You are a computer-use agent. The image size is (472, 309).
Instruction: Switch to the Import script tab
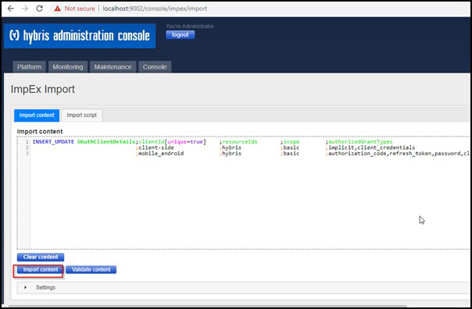81,115
